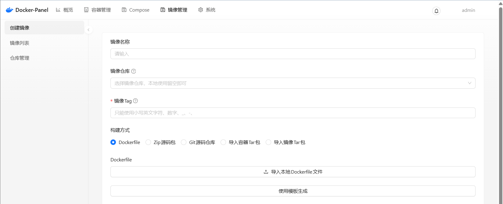503x204 pixels.
Task: Click the page's vertical scrollbar
Action: pos(500,105)
